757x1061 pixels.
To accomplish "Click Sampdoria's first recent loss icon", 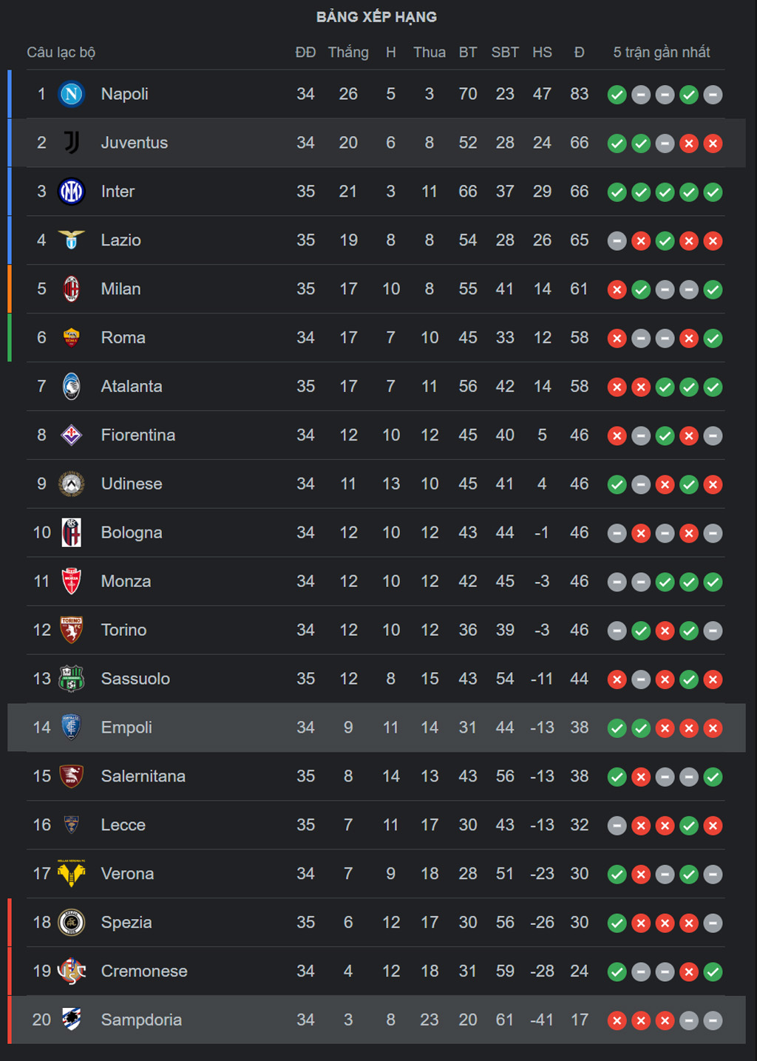I will [617, 1020].
